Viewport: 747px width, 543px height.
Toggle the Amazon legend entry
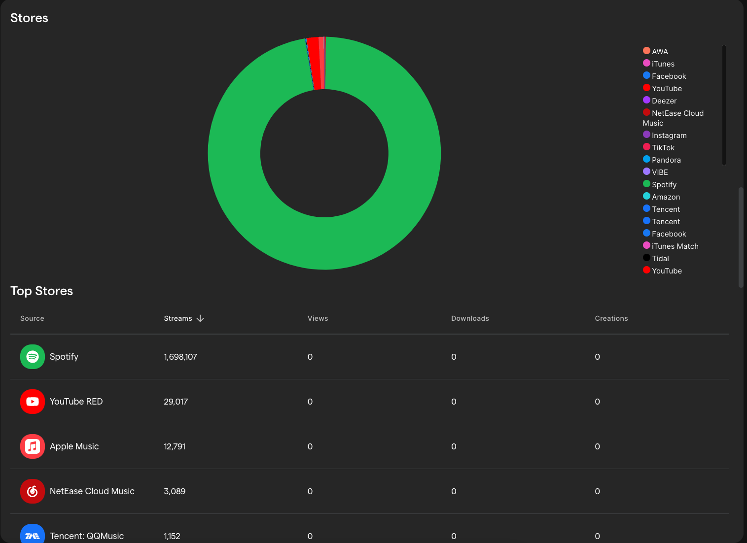[661, 197]
